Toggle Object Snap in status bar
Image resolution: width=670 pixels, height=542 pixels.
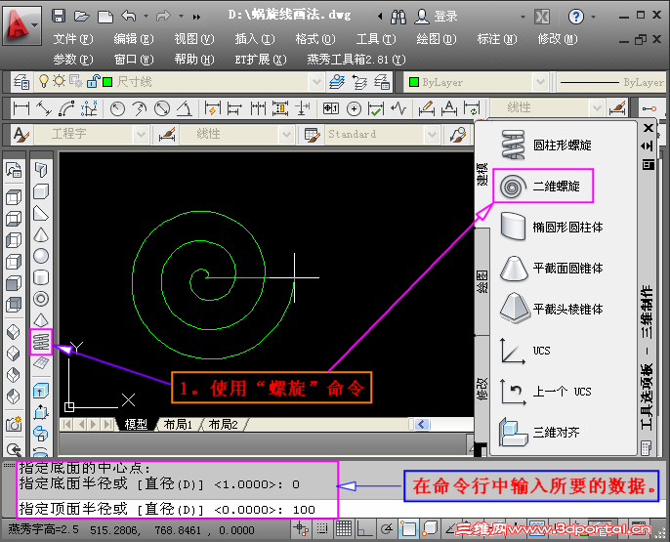pyautogui.click(x=408, y=529)
